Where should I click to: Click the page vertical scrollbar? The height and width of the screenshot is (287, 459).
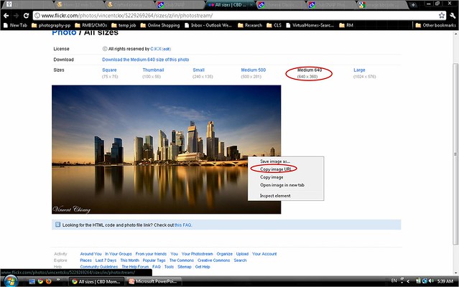tap(455, 154)
